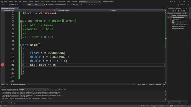191x107 pixels.
Task: Toggle word wrap in the Output panel
Action: [62, 89]
